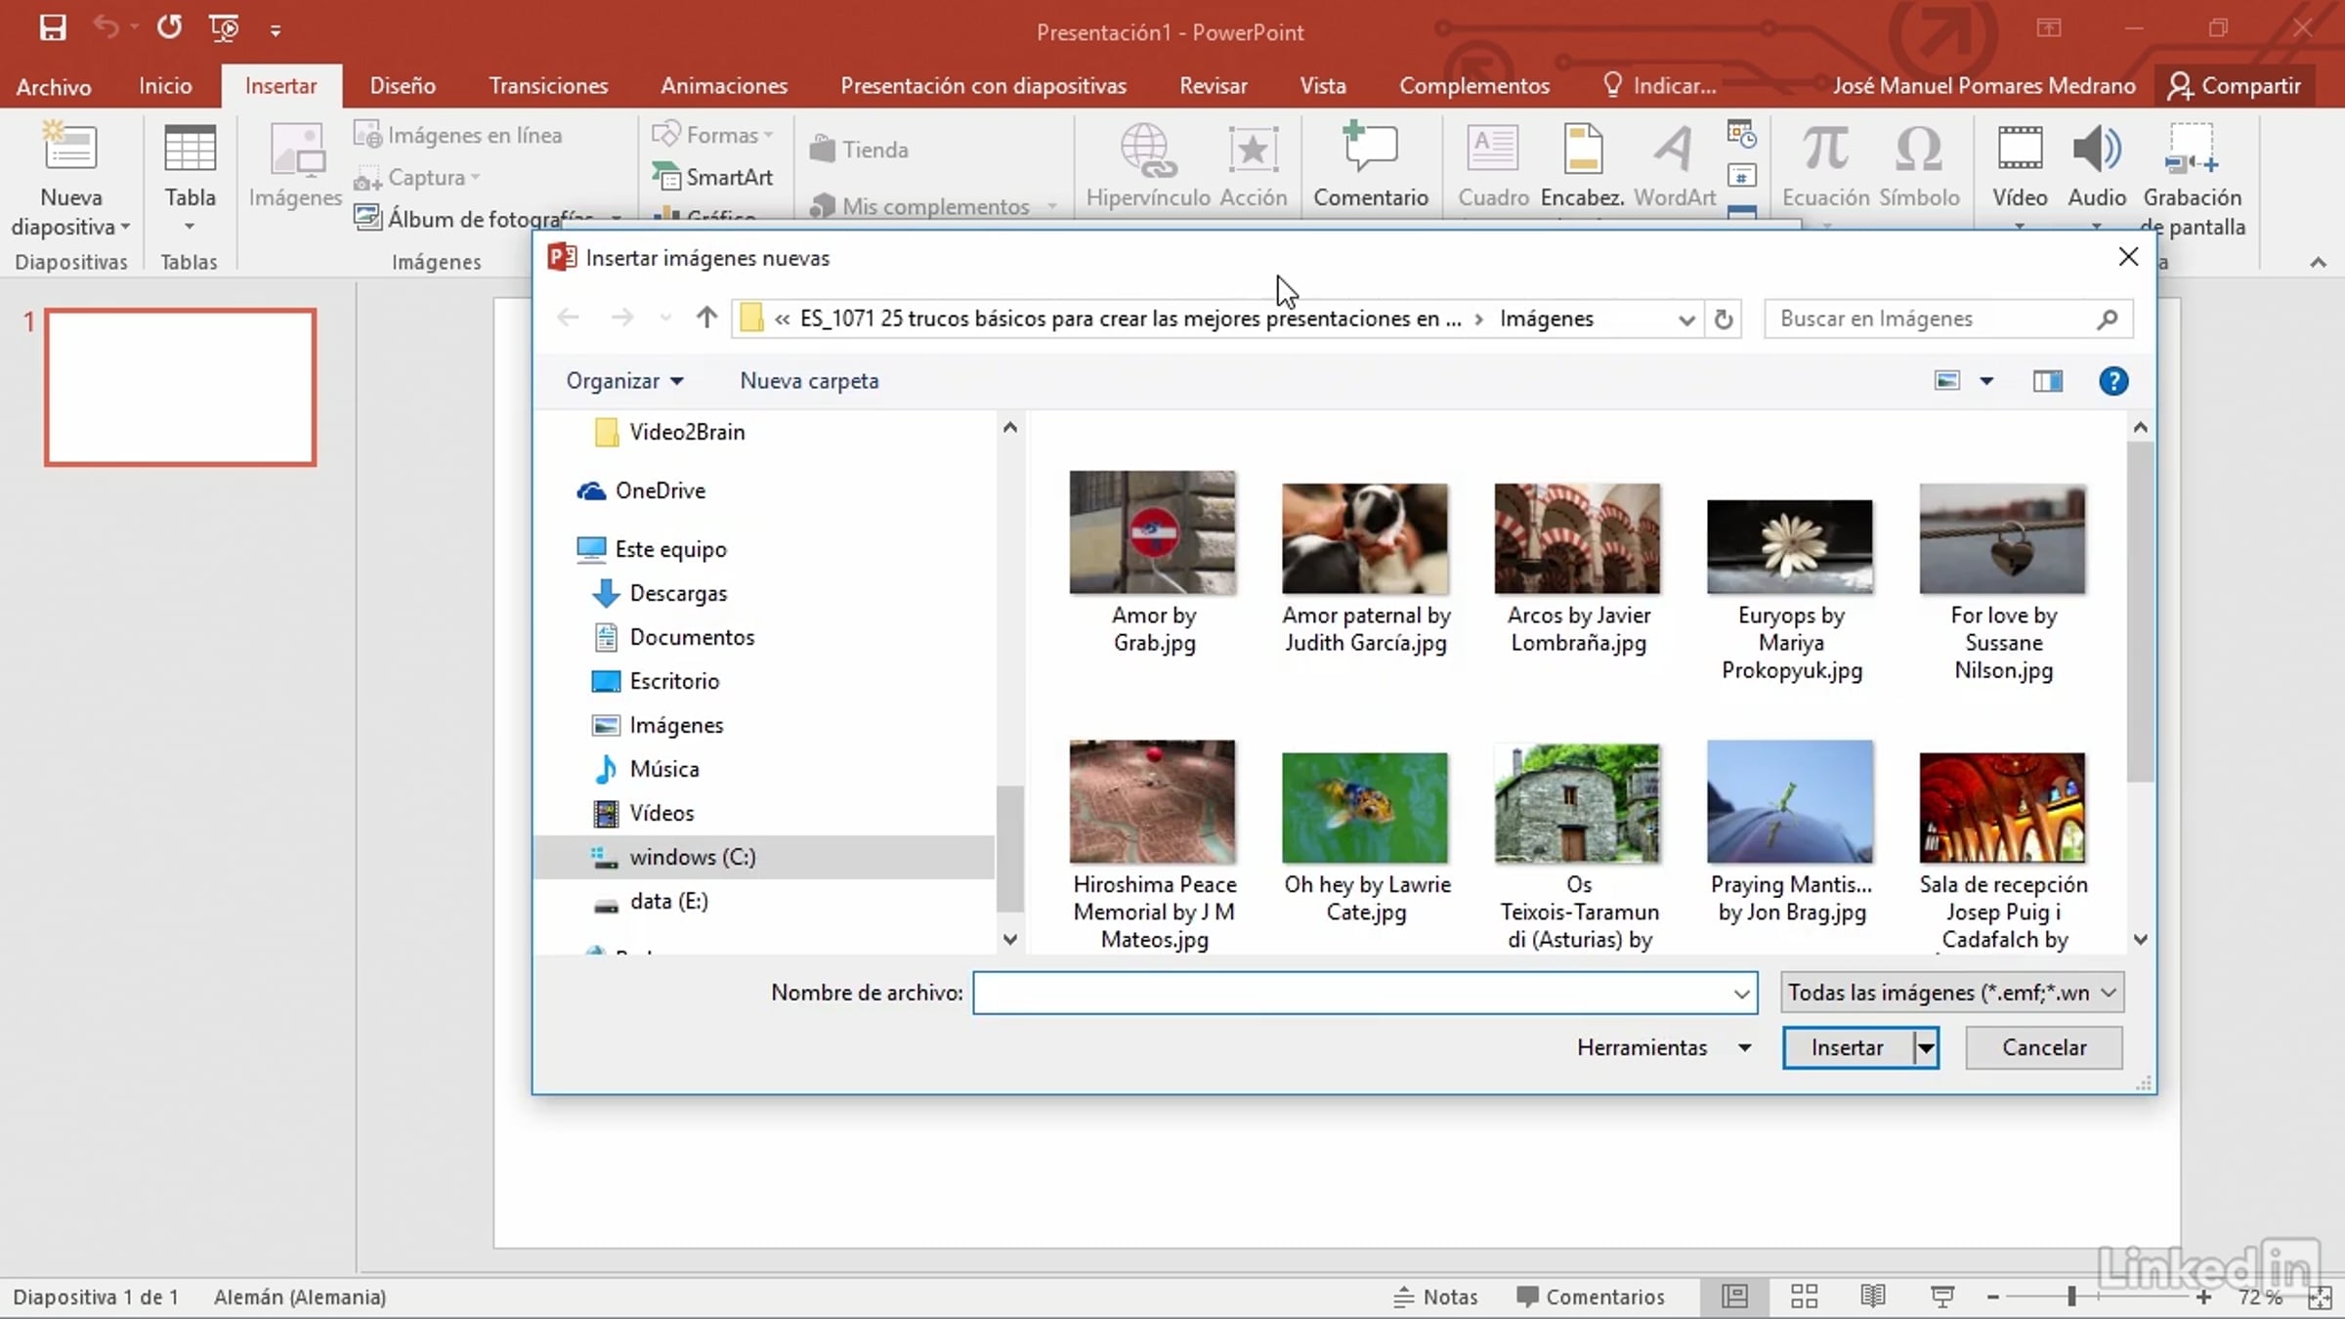Click the zoom out minus button

click(1992, 1298)
